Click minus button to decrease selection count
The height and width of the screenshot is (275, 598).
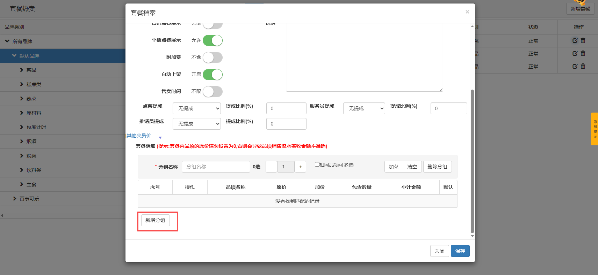coord(271,167)
